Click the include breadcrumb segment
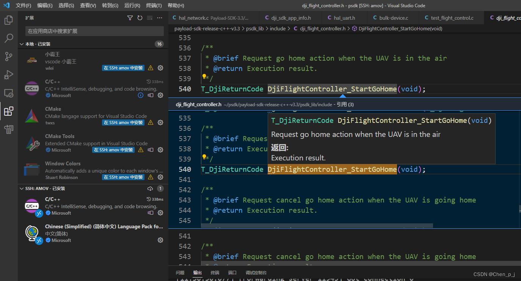Image resolution: width=521 pixels, height=281 pixels. pos(278,28)
